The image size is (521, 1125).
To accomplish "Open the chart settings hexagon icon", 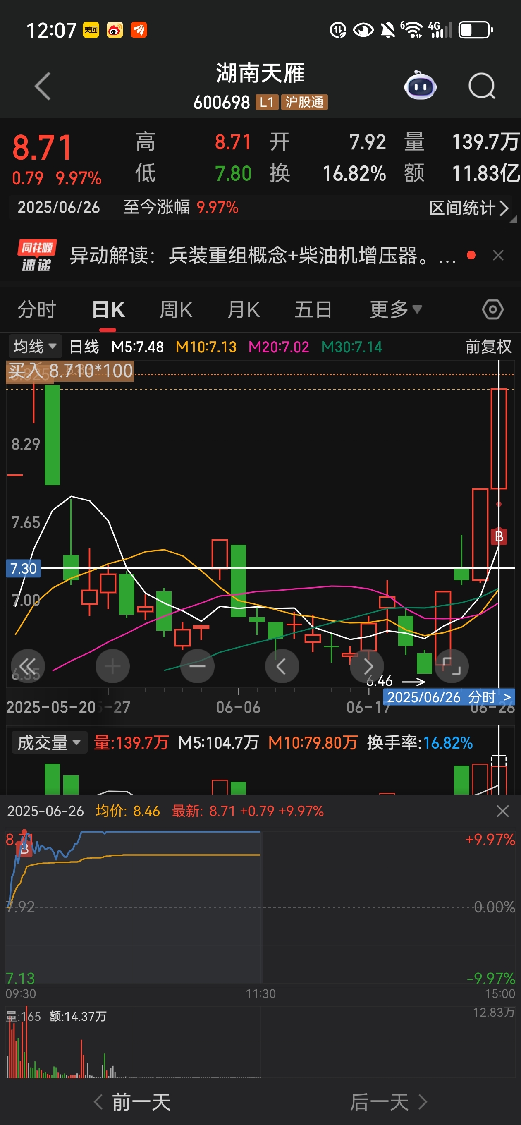I will [492, 310].
